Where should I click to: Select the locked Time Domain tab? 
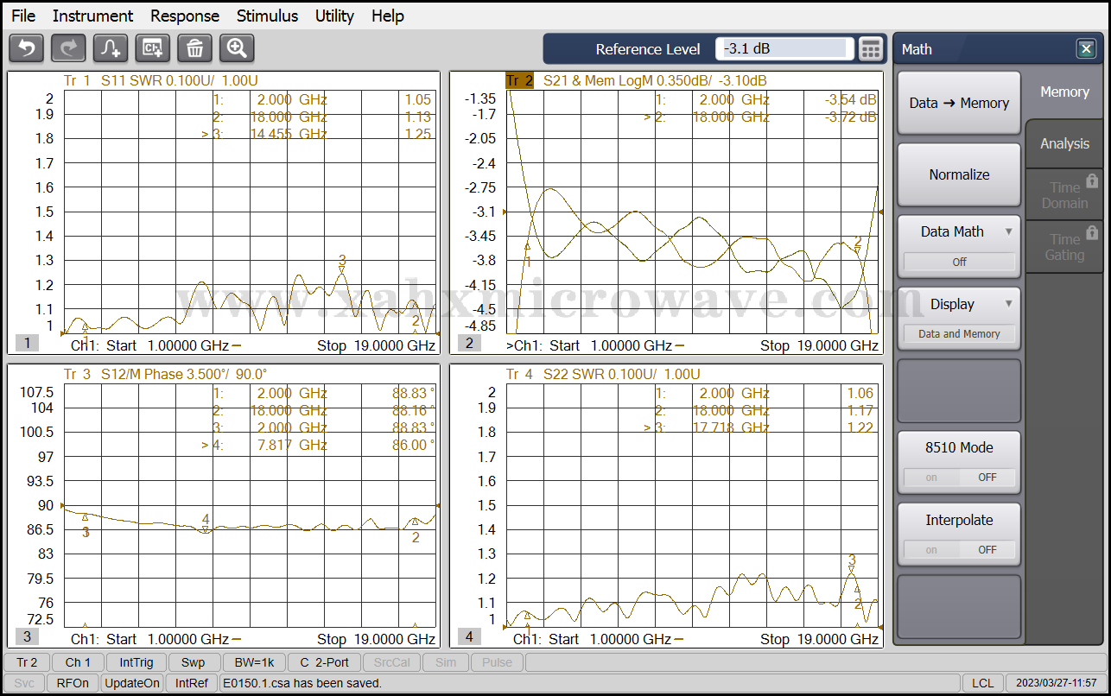point(1064,194)
